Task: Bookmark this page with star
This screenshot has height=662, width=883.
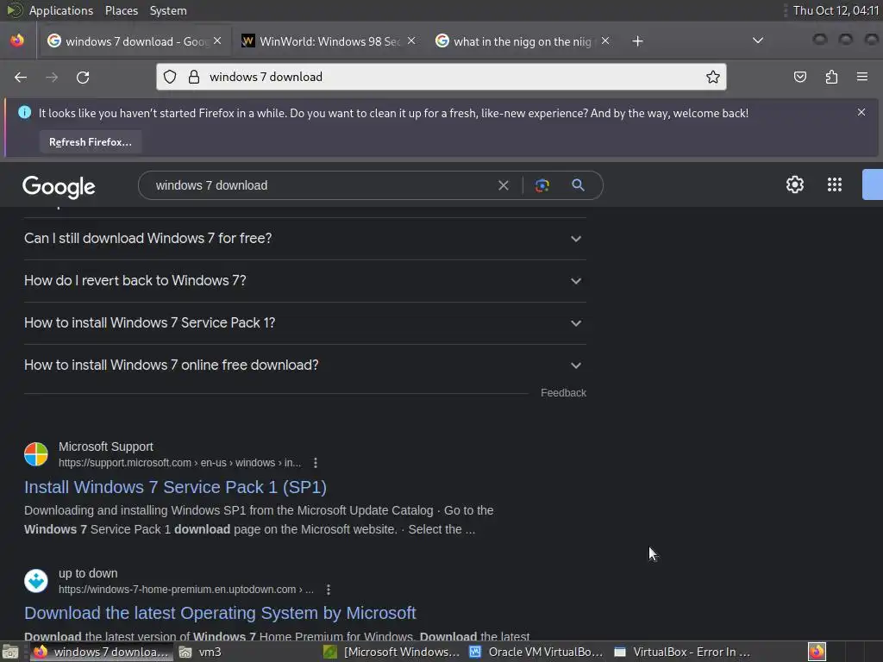Action: point(713,77)
